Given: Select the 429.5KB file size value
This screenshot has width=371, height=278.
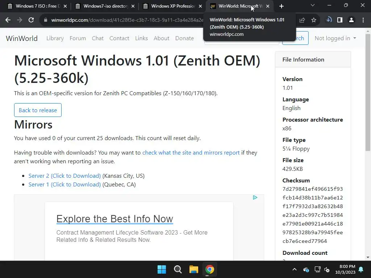Looking at the screenshot, I should coord(292,169).
